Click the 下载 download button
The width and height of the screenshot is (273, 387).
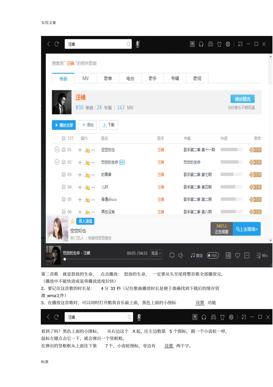pos(109,125)
